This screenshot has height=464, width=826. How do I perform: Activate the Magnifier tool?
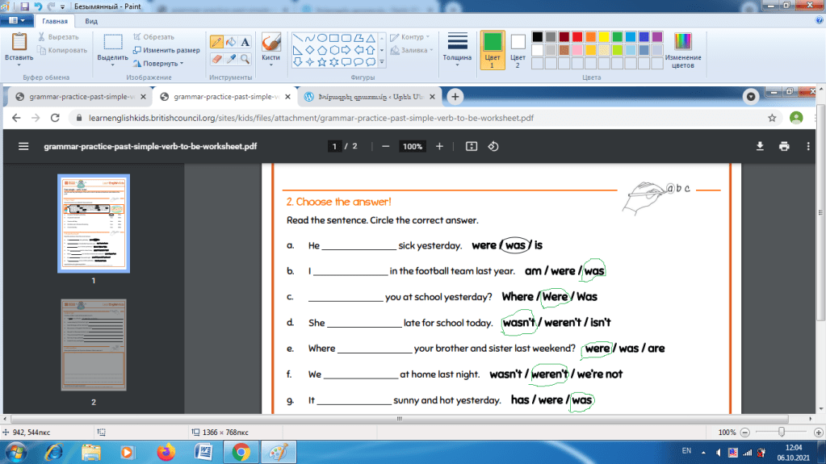pyautogui.click(x=245, y=59)
